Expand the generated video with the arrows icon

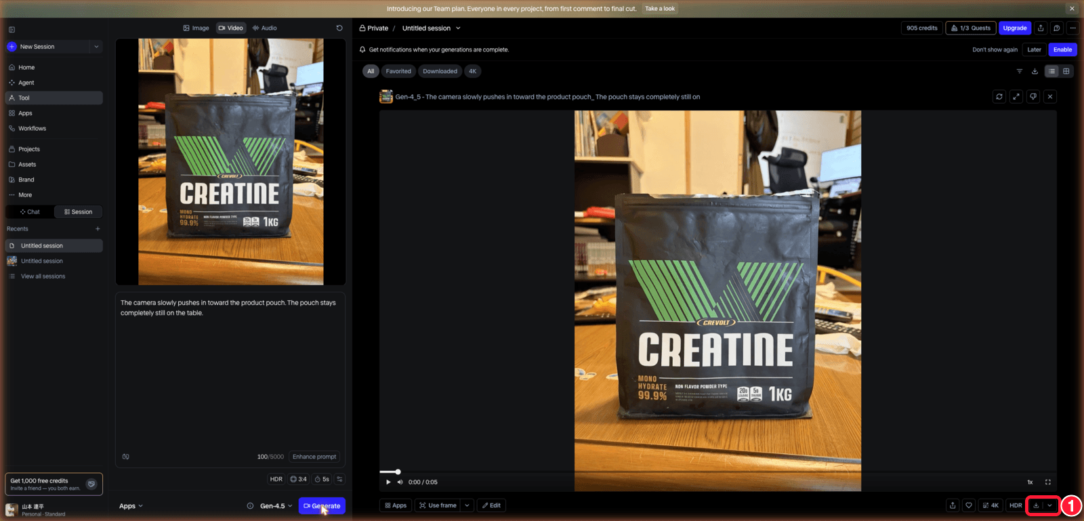(1016, 97)
